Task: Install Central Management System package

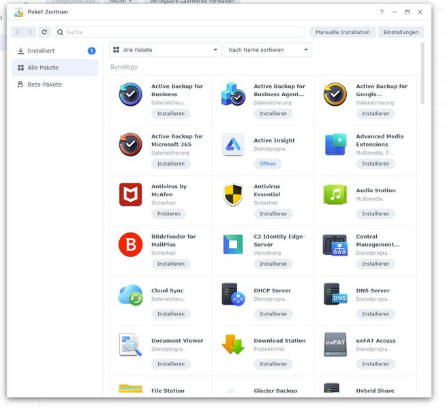Action: coord(375,264)
